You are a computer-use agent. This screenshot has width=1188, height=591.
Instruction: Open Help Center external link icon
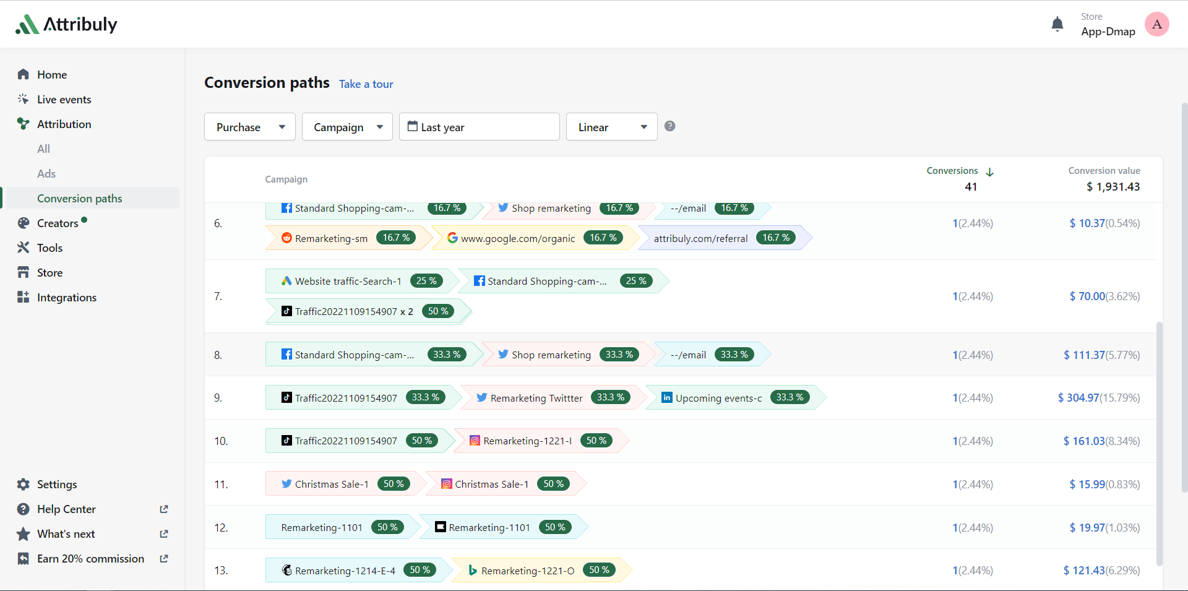tap(164, 509)
